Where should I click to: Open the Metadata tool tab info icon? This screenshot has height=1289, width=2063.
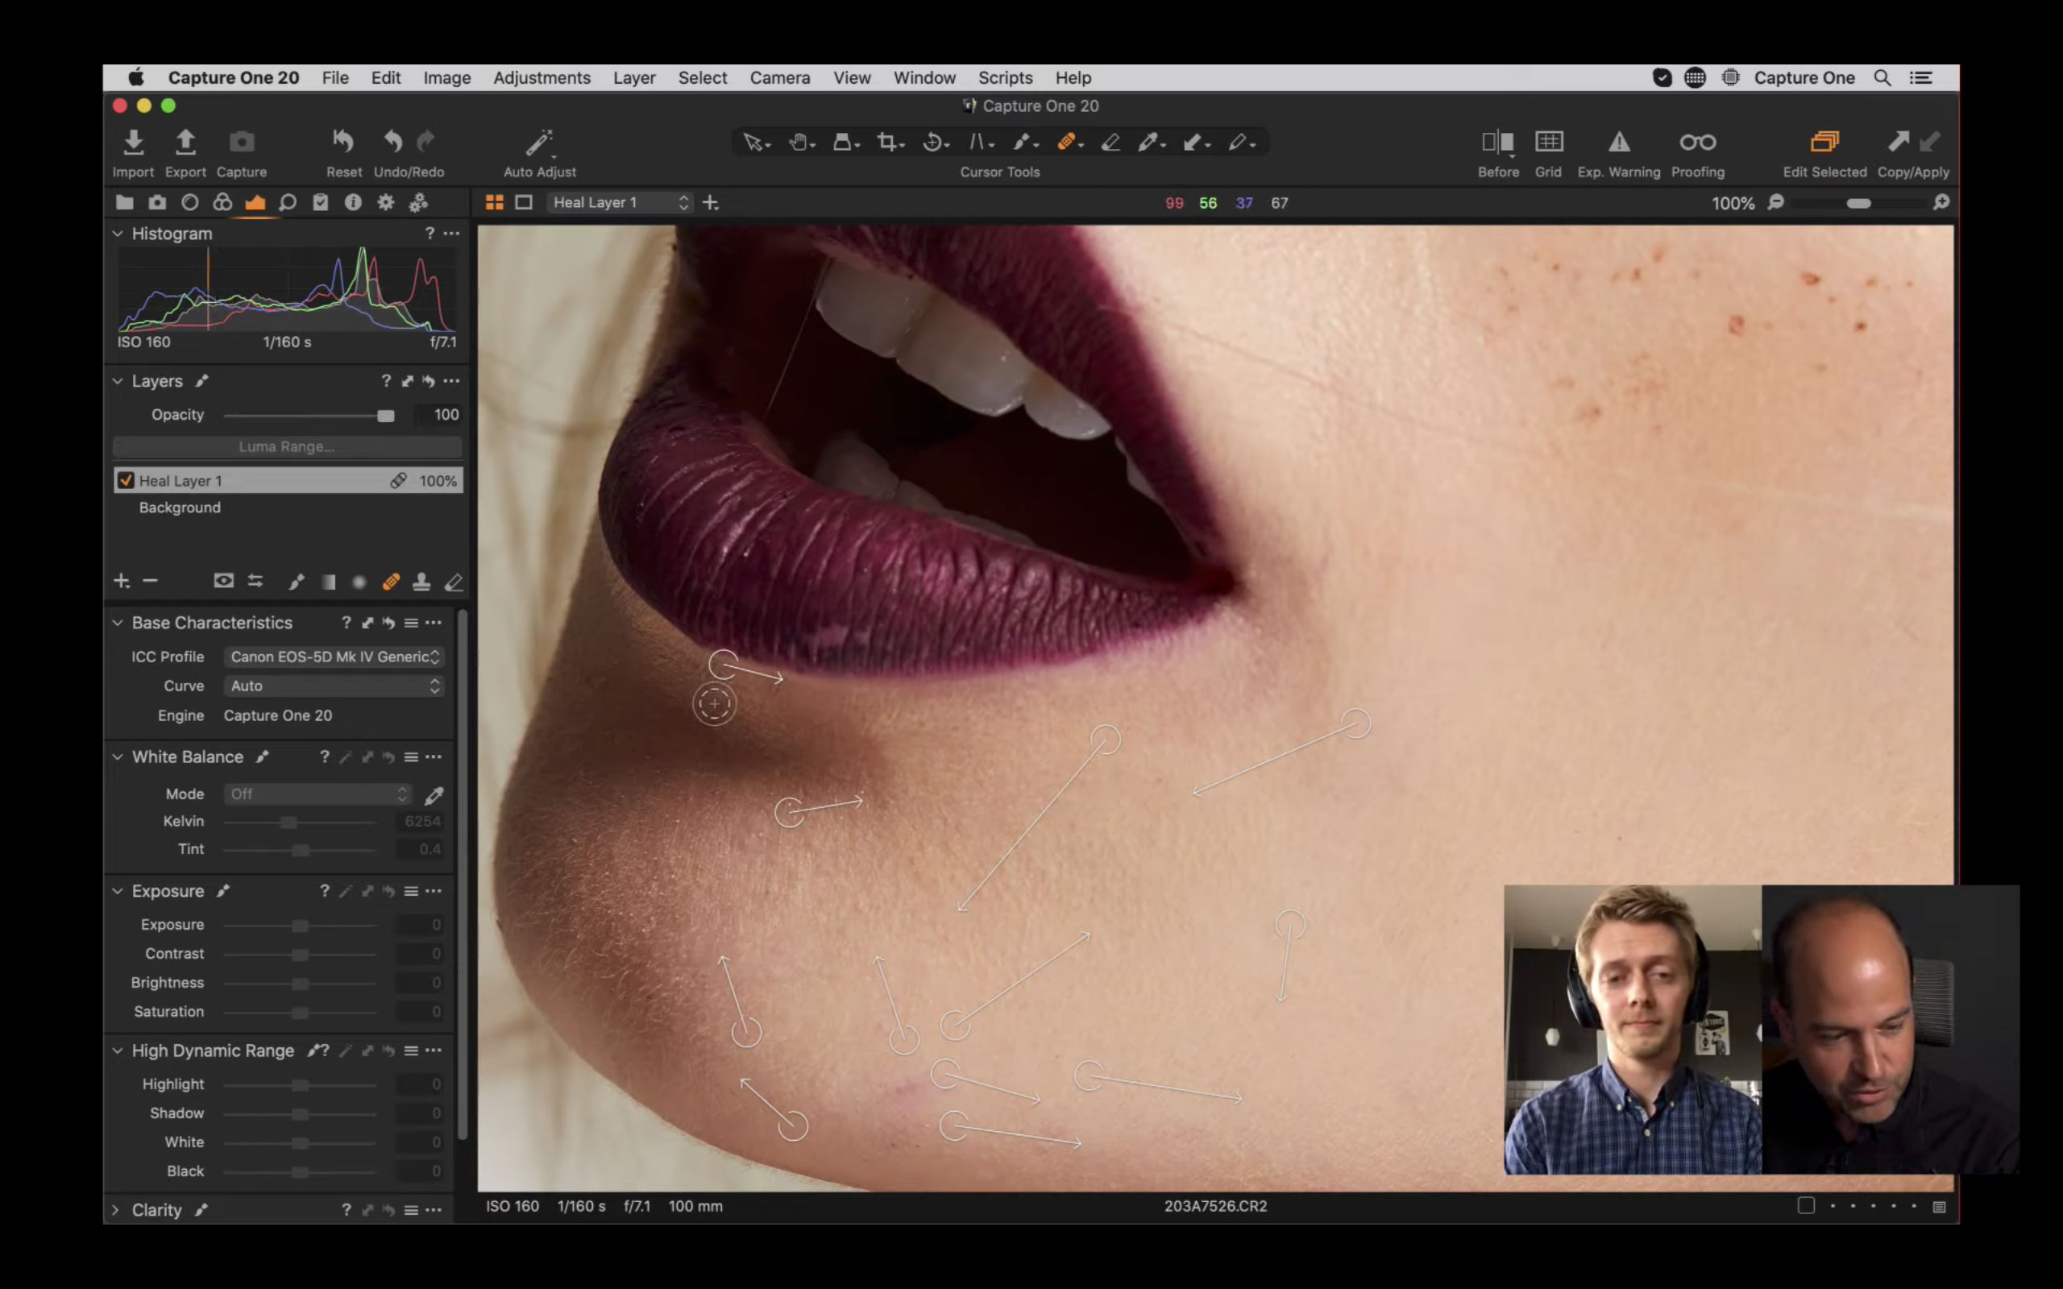pyautogui.click(x=353, y=203)
